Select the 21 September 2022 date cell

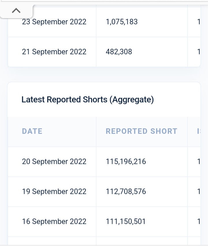point(52,52)
